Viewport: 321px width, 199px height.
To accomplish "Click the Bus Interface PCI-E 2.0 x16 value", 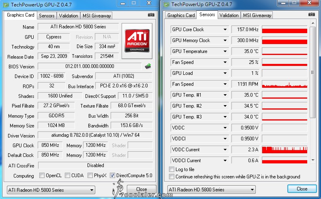I will coord(124,86).
